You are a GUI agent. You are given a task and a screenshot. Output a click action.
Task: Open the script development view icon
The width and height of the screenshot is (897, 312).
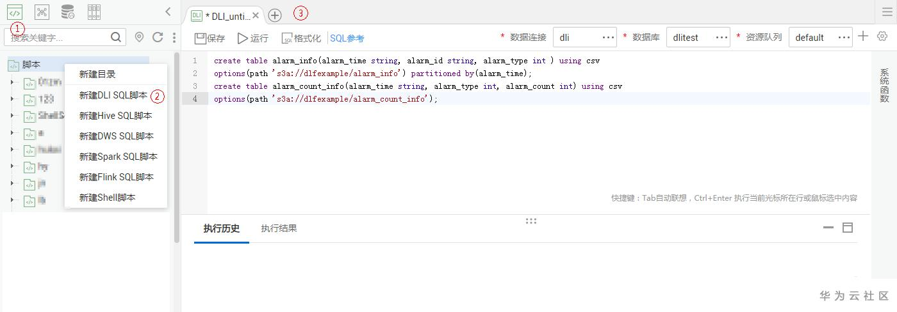pos(15,12)
